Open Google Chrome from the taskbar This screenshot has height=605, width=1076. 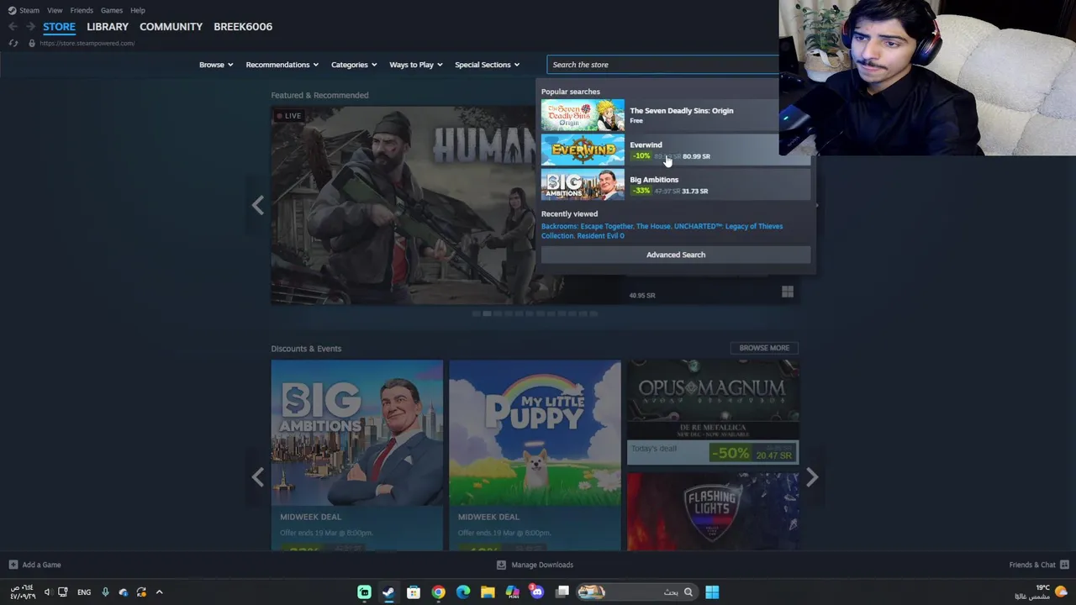click(x=438, y=592)
